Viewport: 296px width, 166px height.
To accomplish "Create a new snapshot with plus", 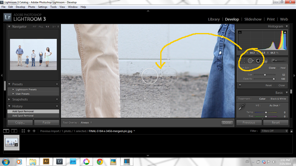I will point(57,99).
